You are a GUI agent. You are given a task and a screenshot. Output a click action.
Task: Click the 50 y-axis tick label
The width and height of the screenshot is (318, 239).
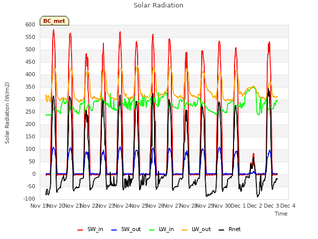(32, 161)
